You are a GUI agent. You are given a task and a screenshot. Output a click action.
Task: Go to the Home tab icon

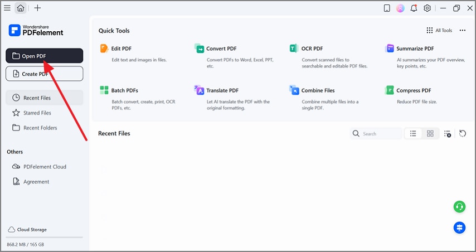pyautogui.click(x=21, y=8)
